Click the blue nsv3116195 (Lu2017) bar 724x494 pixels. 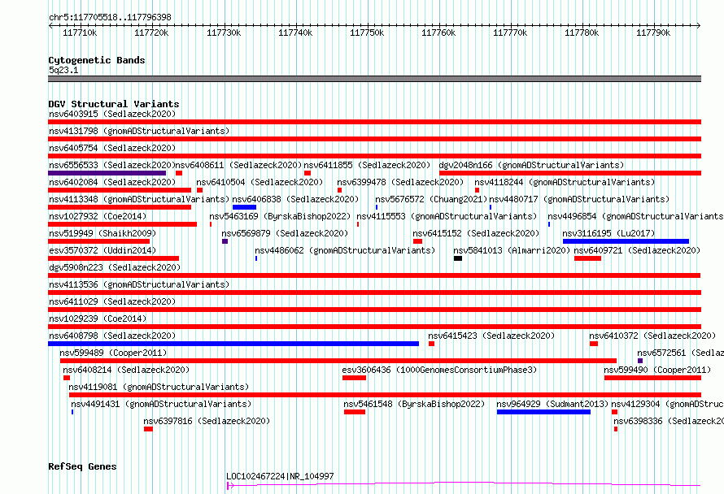click(x=626, y=241)
